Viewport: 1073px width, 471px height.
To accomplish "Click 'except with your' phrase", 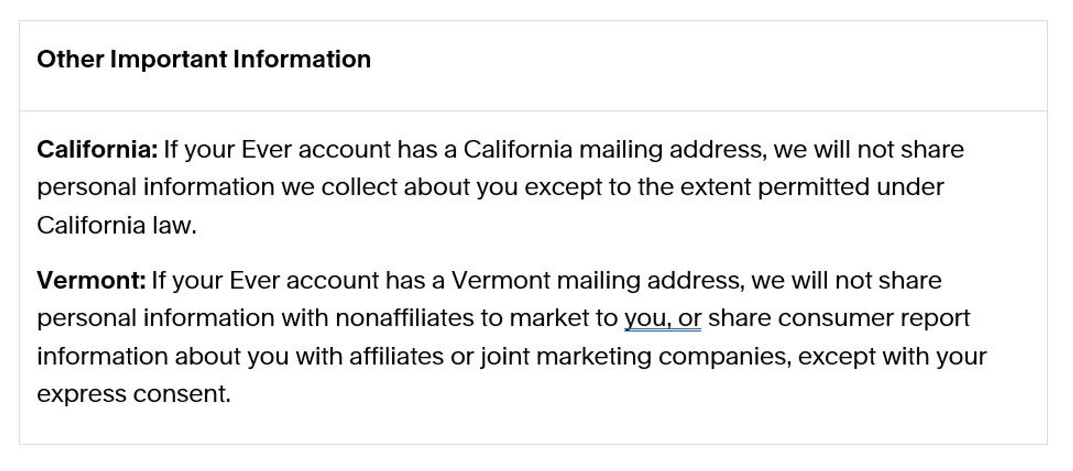I will click(x=892, y=357).
